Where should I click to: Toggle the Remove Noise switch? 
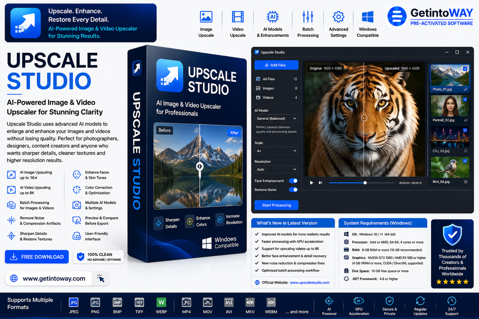[293, 190]
